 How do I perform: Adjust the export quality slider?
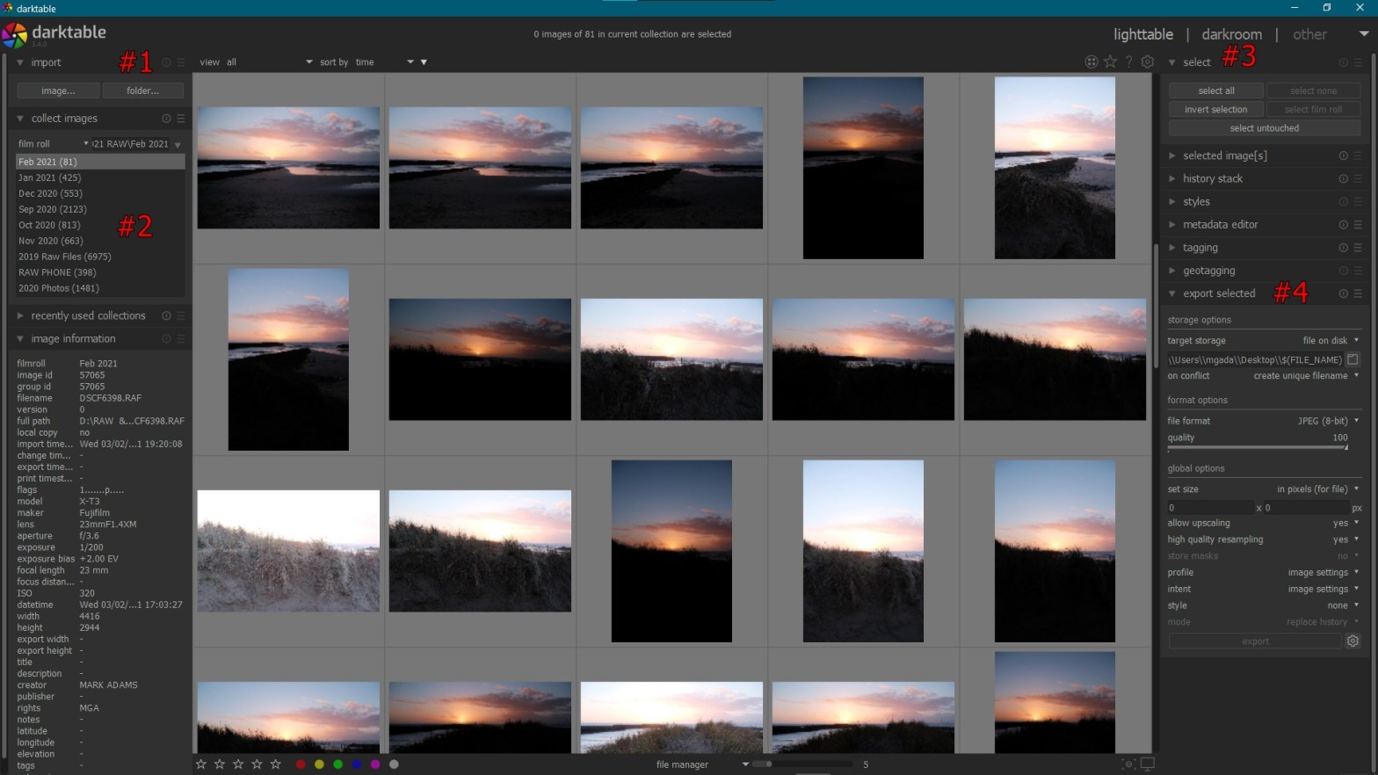point(1257,447)
